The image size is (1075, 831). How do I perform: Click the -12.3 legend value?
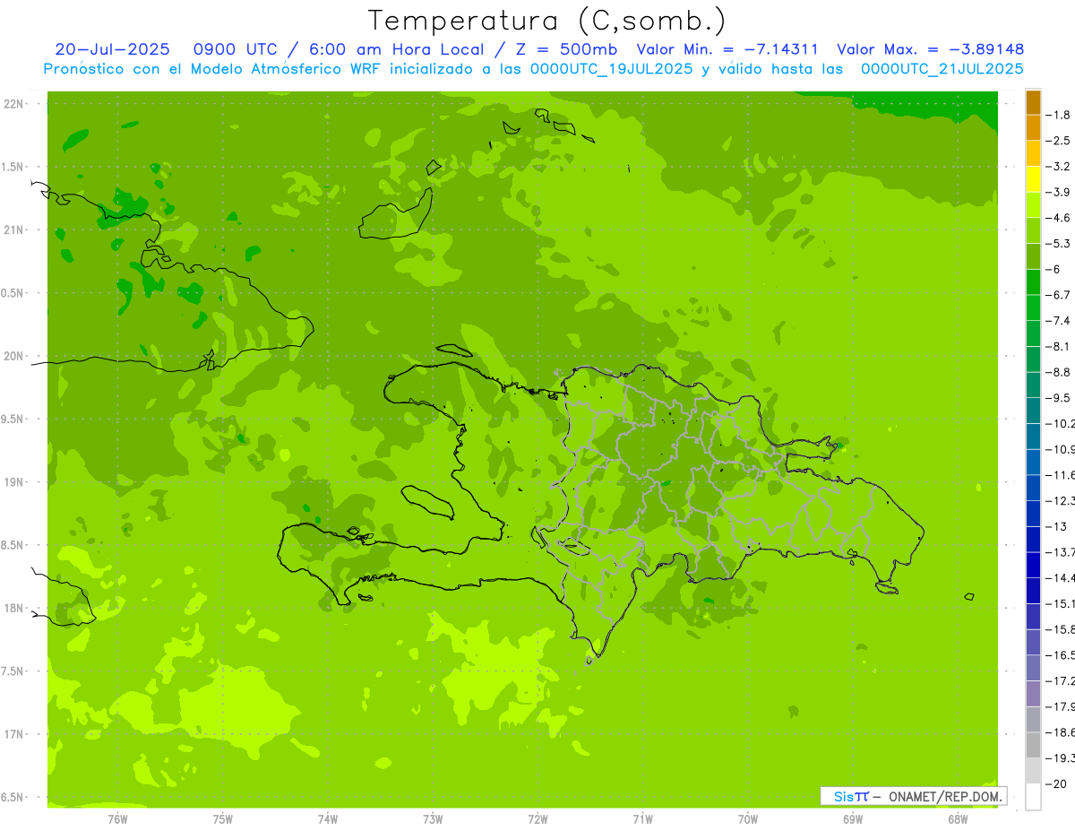(x=1062, y=500)
